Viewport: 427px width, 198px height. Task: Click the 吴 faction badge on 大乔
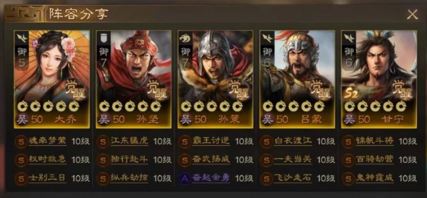click(x=22, y=119)
